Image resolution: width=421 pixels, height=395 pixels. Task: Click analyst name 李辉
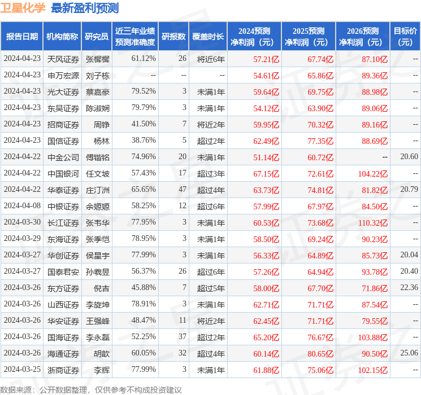pyautogui.click(x=102, y=370)
